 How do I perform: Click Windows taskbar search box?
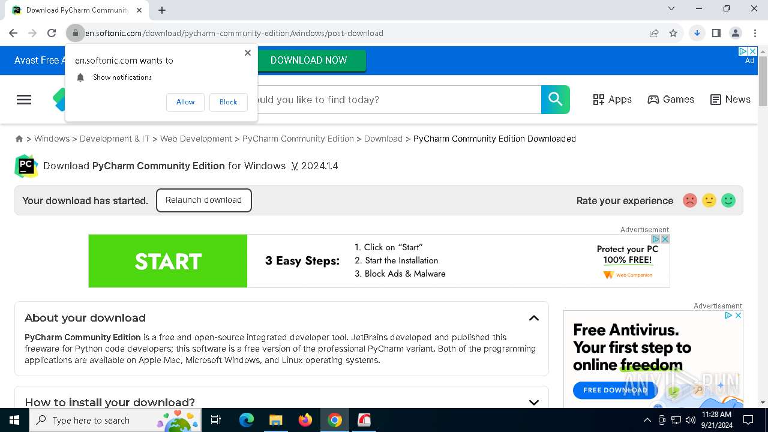click(115, 420)
